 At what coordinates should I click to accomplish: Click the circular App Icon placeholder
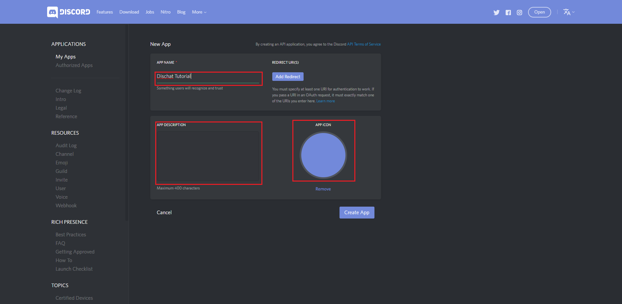click(x=323, y=155)
